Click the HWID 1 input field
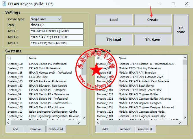Screen dimensions: 193x139 coord(57,31)
